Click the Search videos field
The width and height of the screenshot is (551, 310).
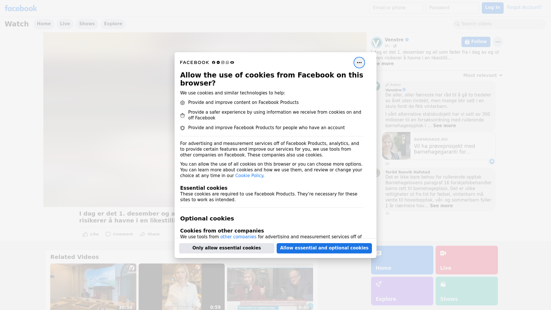click(499, 24)
